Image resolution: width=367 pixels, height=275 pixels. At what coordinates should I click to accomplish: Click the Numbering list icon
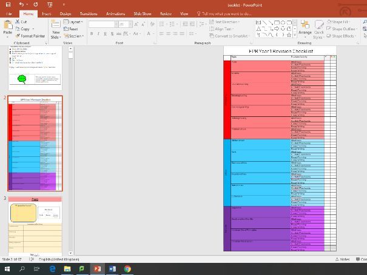click(172, 24)
